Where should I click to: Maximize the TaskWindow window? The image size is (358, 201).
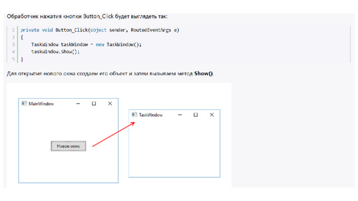pyautogui.click(x=196, y=114)
